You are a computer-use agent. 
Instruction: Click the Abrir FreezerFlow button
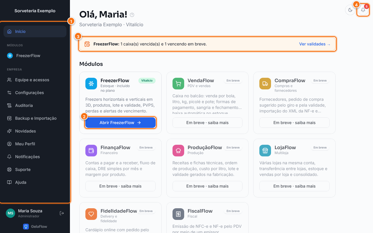[x=120, y=123]
